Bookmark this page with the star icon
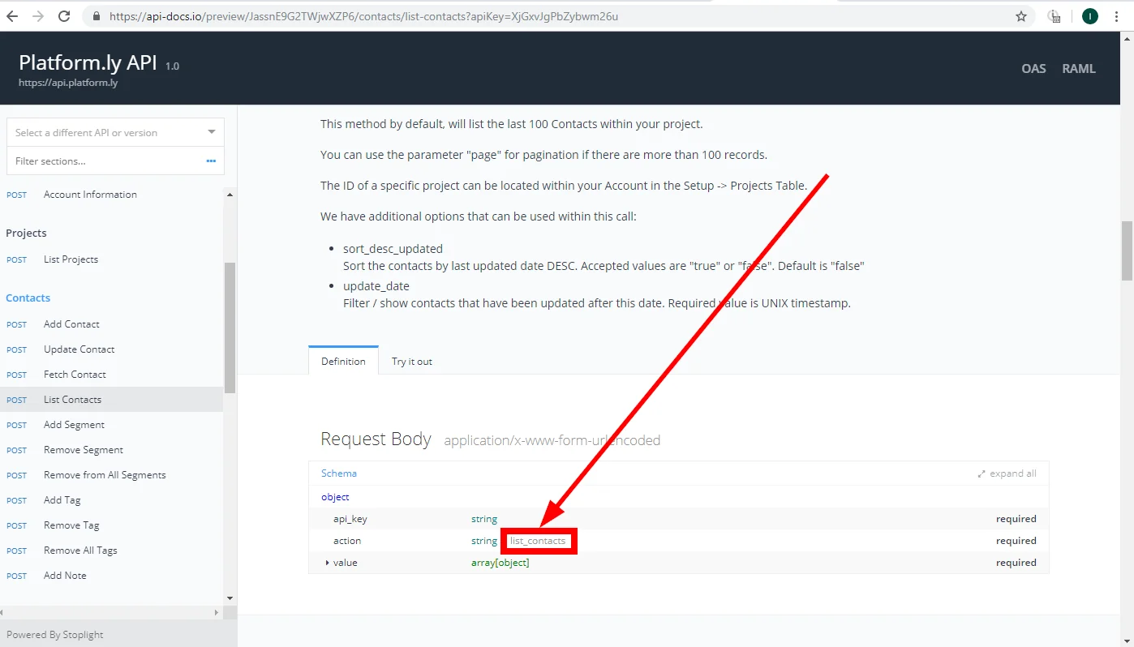 [1021, 16]
